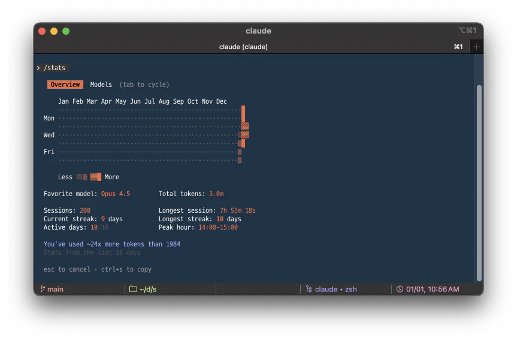
Task: Click the Current streak 9 days text
Action: click(x=83, y=219)
